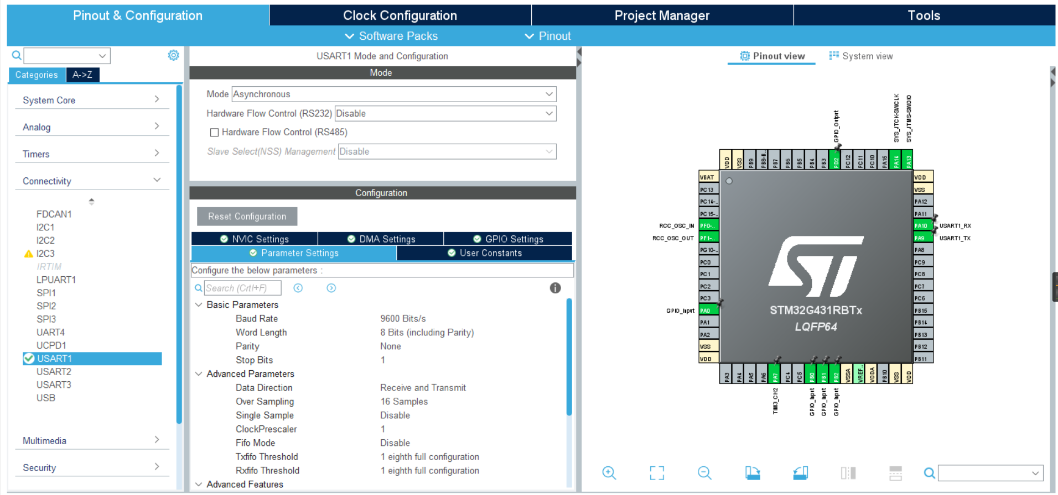Open the Tools tab
This screenshot has width=1058, height=495.
tap(924, 15)
